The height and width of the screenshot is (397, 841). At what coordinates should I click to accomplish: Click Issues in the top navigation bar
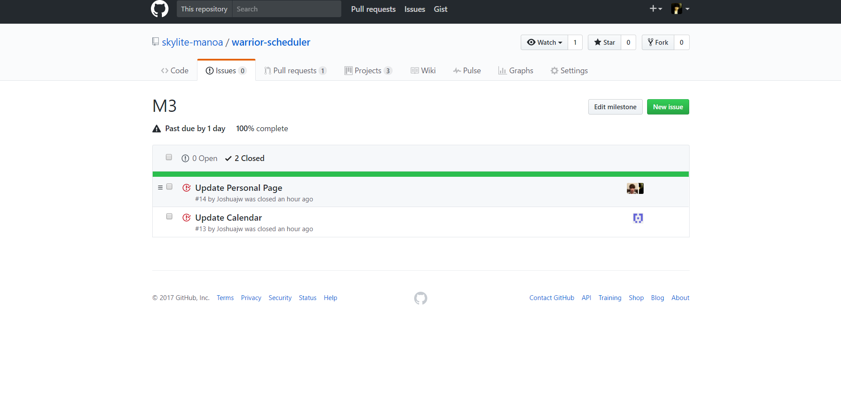click(415, 9)
